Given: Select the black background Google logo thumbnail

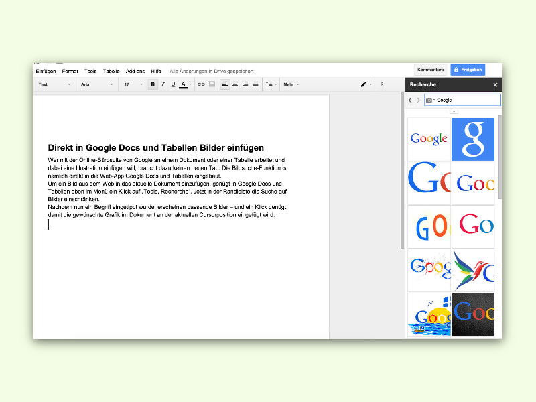Looking at the screenshot, I should click(x=473, y=314).
